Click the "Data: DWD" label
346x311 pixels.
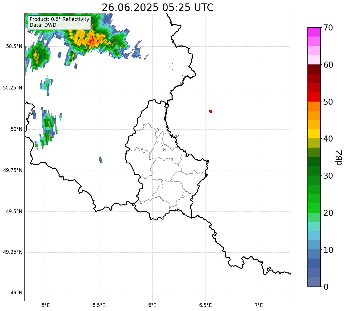tap(43, 25)
